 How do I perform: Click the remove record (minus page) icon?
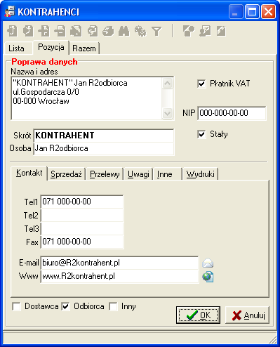(60, 31)
